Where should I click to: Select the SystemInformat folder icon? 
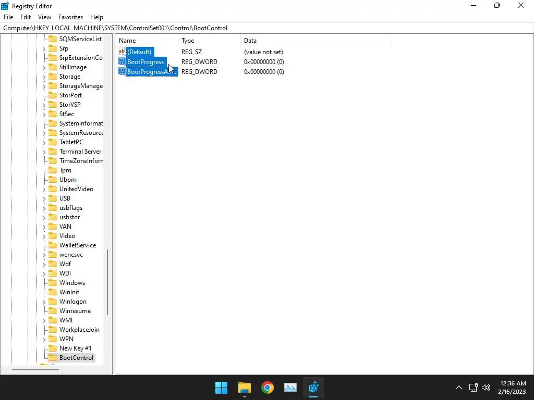(x=53, y=123)
